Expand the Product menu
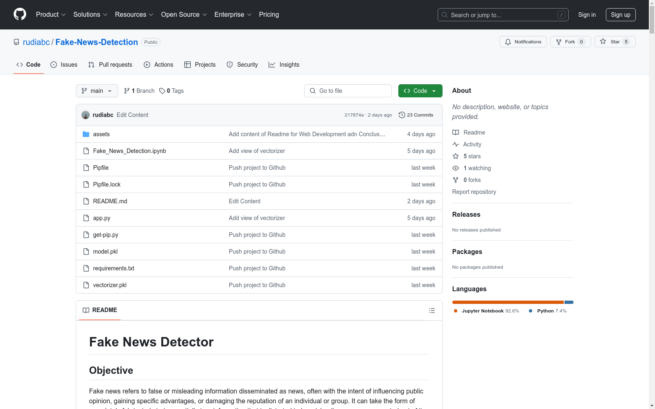Viewport: 655px width, 409px height. click(51, 14)
